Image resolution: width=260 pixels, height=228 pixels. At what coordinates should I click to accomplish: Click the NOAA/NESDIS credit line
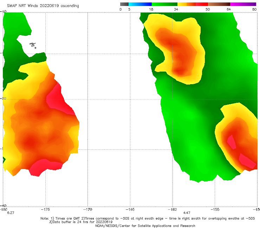point(145,226)
